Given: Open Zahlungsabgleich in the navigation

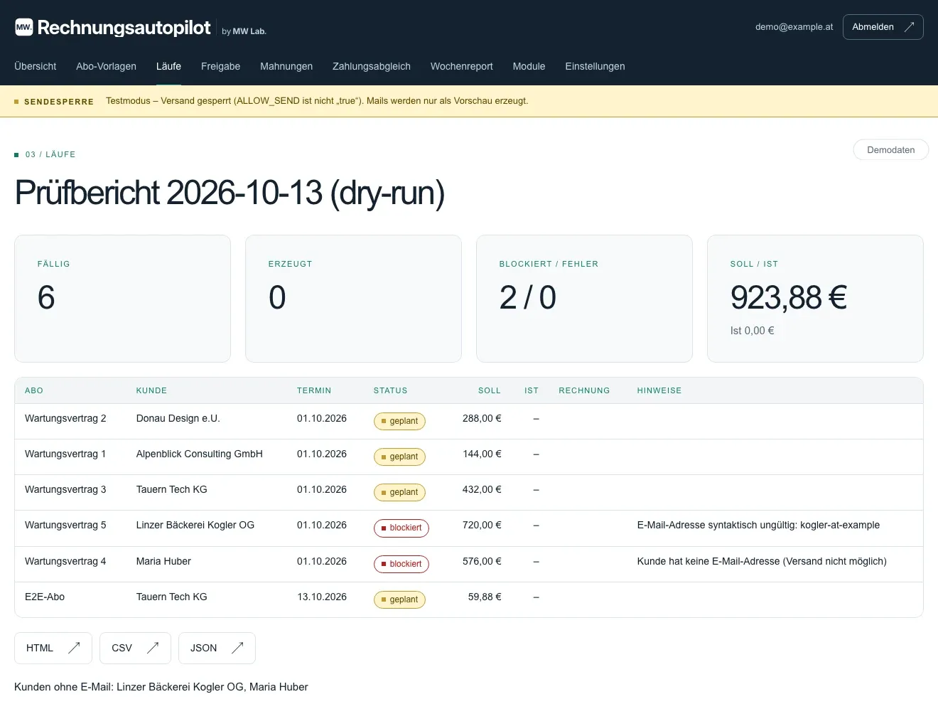Looking at the screenshot, I should pos(372,66).
